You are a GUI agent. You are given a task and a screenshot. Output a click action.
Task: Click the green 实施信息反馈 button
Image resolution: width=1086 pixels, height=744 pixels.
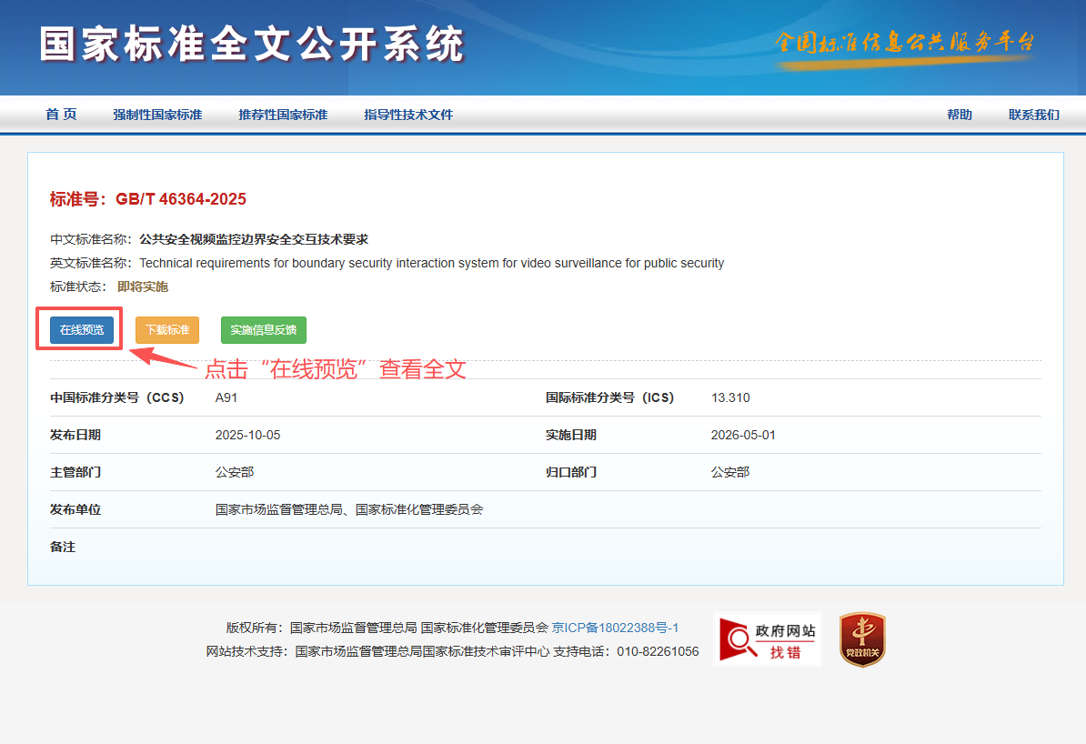(x=263, y=330)
